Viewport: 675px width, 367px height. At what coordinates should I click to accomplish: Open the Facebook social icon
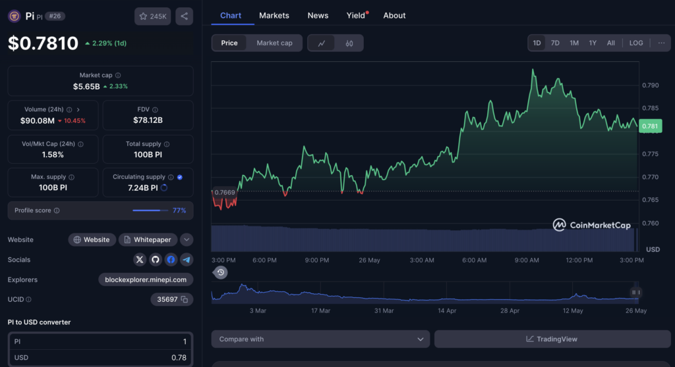(x=171, y=260)
